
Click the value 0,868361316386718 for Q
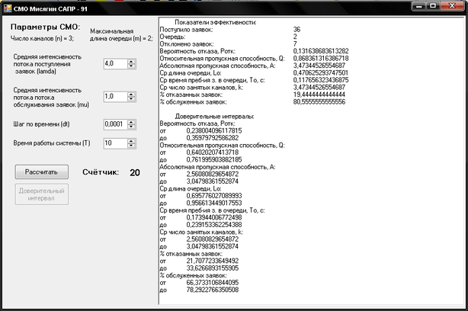click(321, 58)
